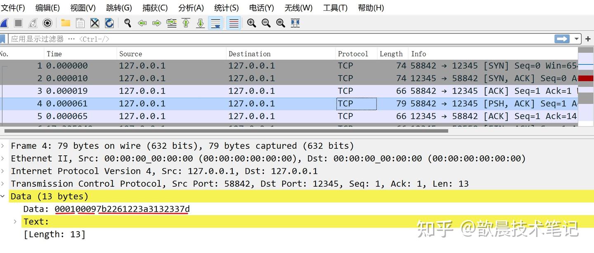Add a new filter button with the plus
Image resolution: width=594 pixels, height=253 pixels.
(x=588, y=38)
